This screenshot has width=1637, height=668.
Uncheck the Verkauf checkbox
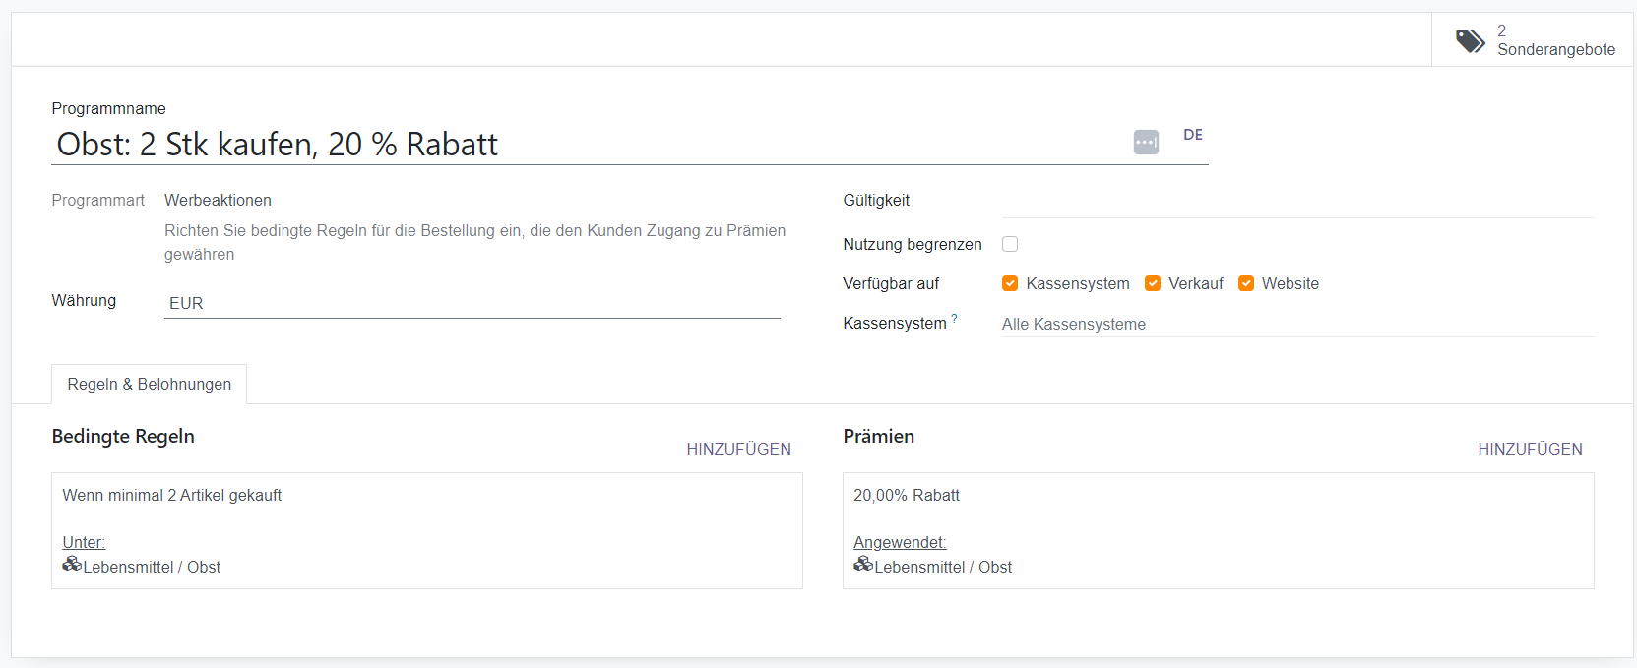(x=1153, y=283)
